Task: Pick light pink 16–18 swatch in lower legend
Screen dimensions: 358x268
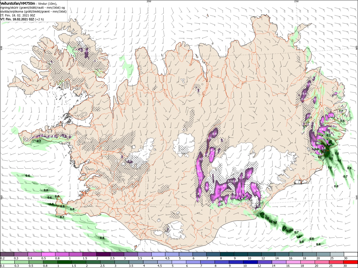Action: pos(293,262)
